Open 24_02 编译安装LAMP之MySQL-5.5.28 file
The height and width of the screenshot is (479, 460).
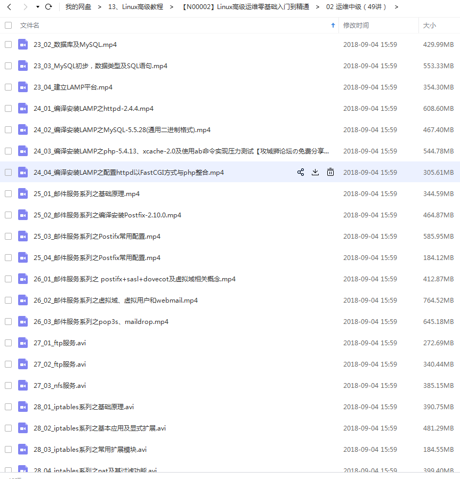pos(122,130)
